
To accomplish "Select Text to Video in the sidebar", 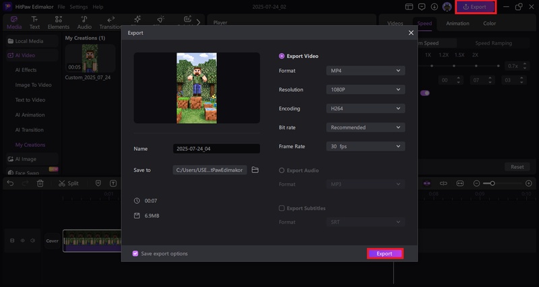I will pos(30,100).
